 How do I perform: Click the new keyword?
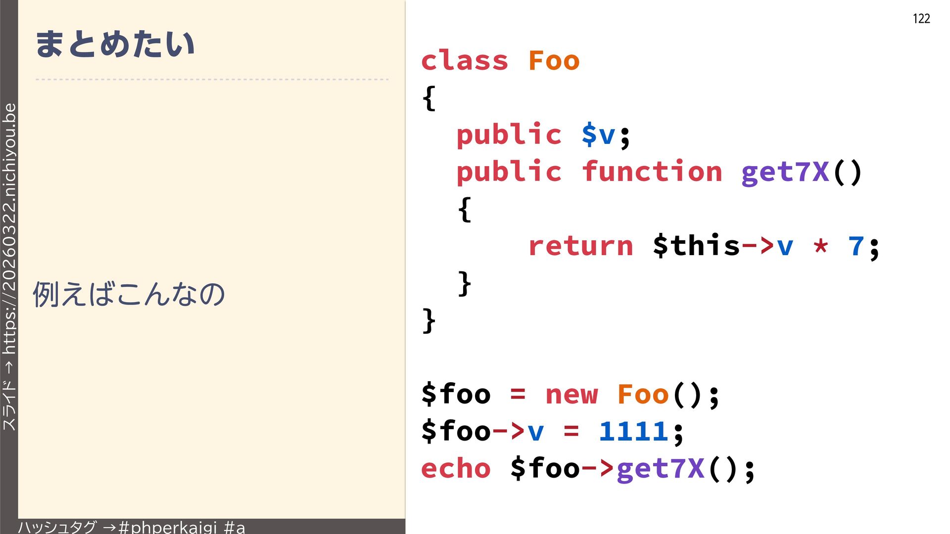571,395
